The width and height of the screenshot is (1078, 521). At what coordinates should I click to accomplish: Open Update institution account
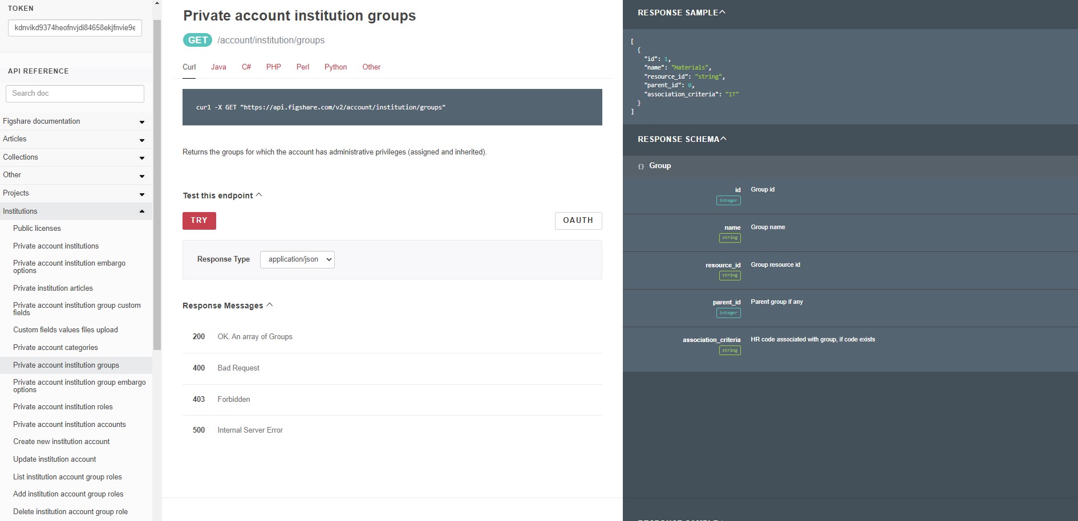[55, 459]
